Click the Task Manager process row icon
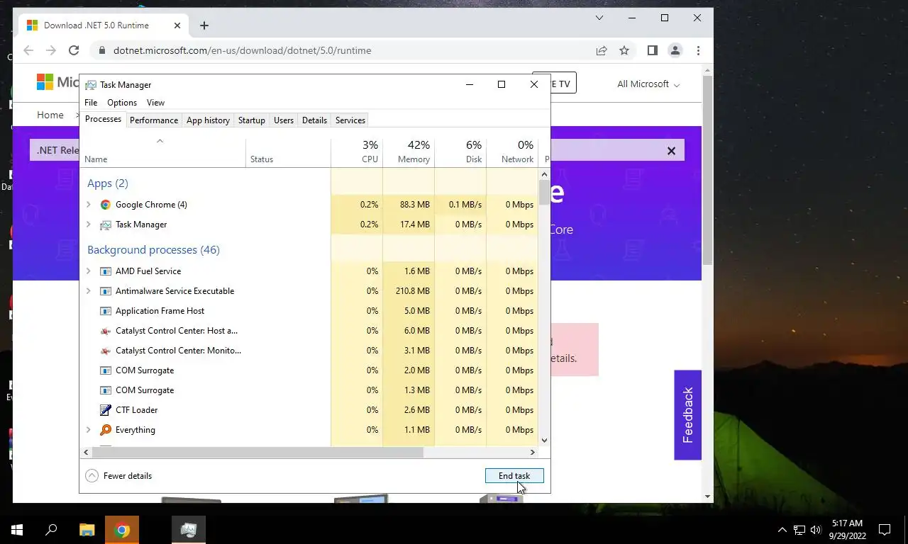This screenshot has width=908, height=544. 106,225
